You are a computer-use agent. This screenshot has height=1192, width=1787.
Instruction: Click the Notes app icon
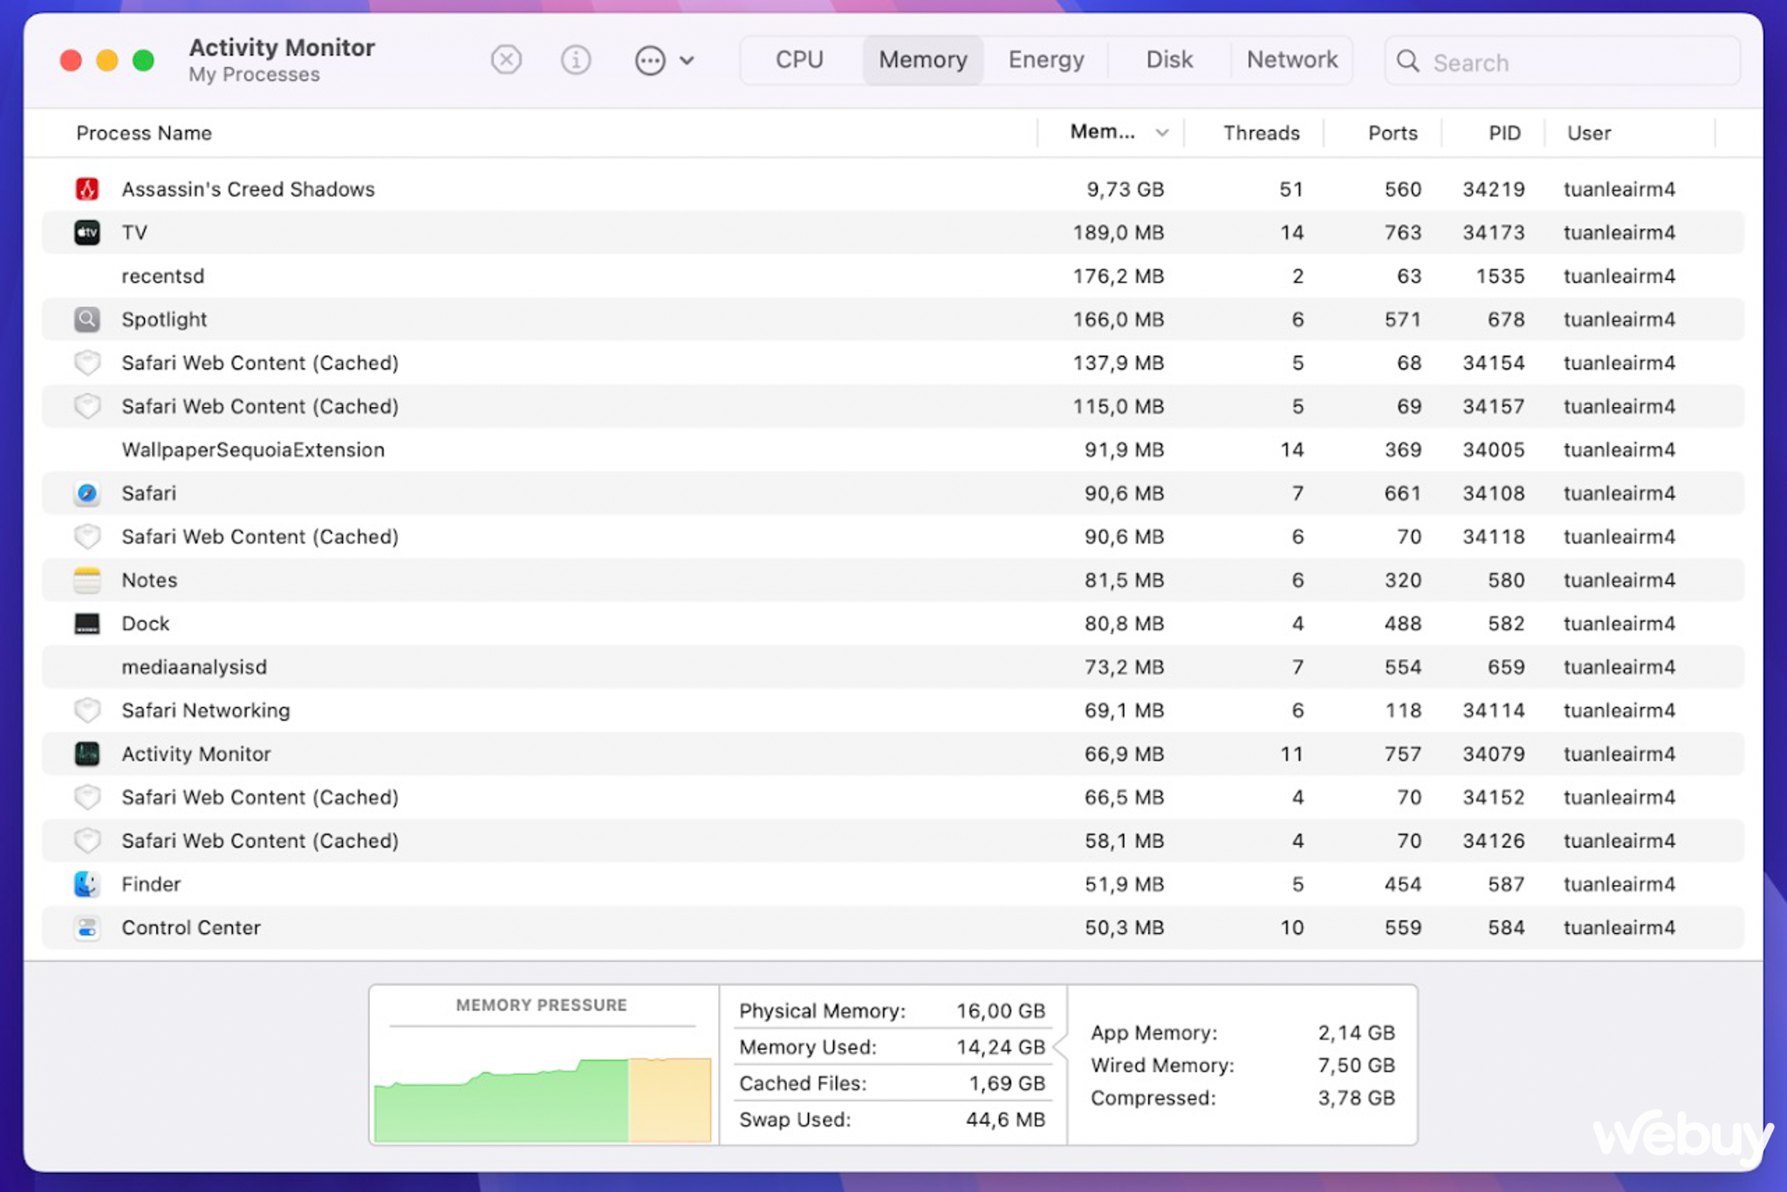tap(86, 580)
